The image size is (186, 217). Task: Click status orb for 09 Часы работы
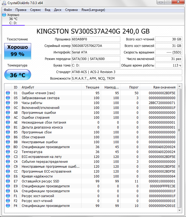coord(8,103)
